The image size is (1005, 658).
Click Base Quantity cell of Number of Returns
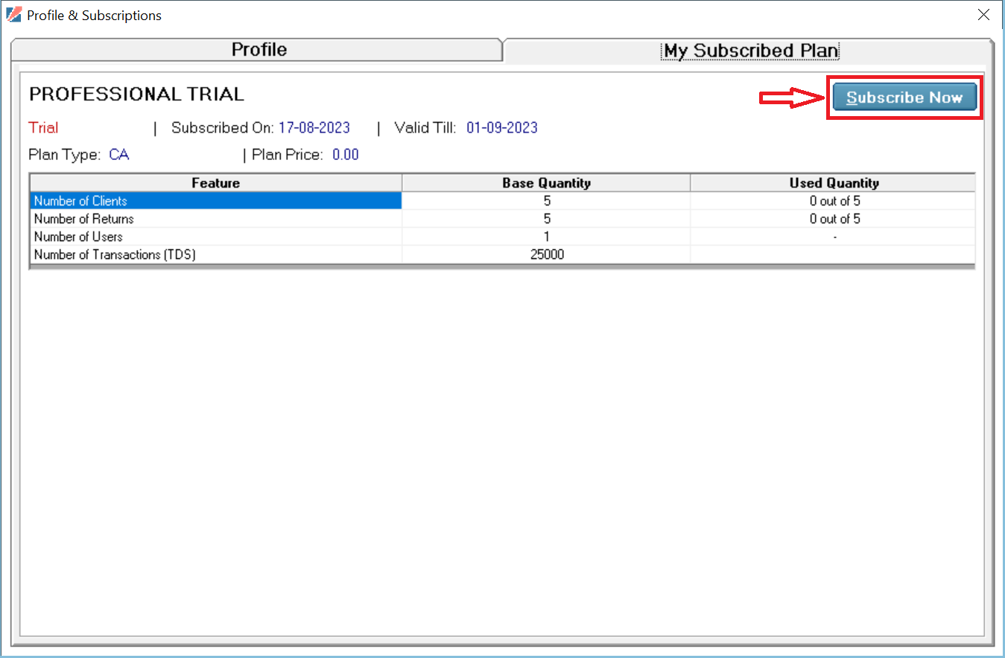tap(546, 219)
